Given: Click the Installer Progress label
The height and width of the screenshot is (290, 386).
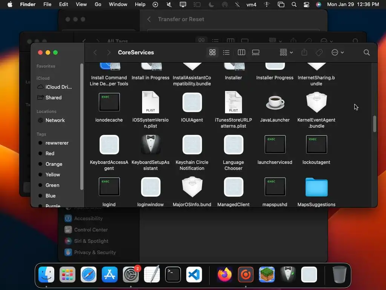Looking at the screenshot, I should (x=275, y=78).
